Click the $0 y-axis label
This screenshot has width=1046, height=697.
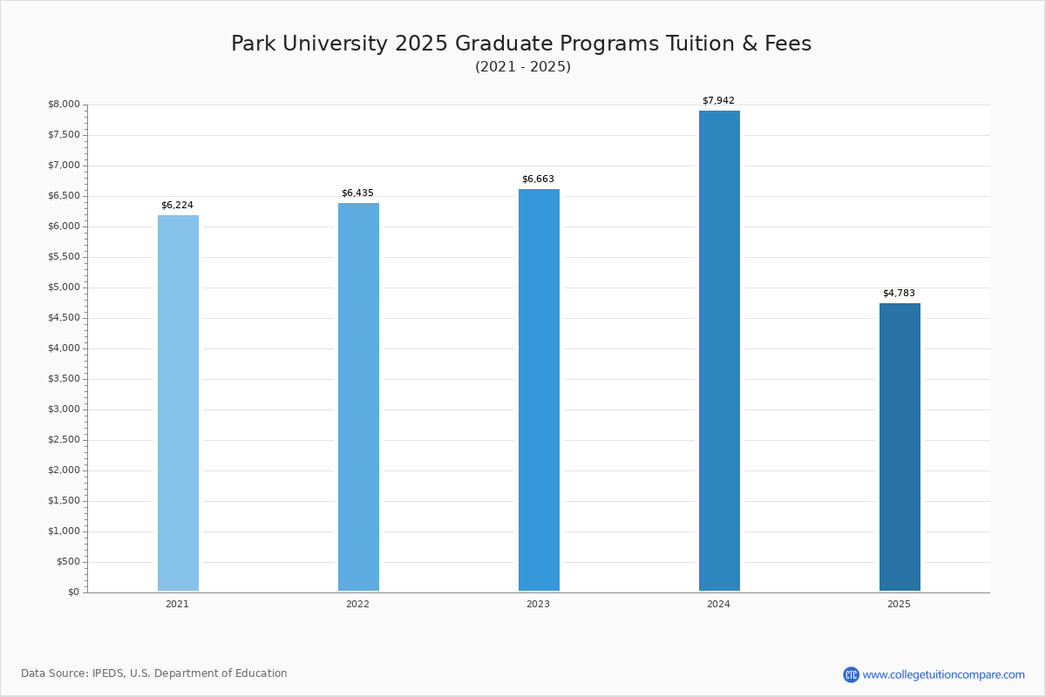point(73,592)
